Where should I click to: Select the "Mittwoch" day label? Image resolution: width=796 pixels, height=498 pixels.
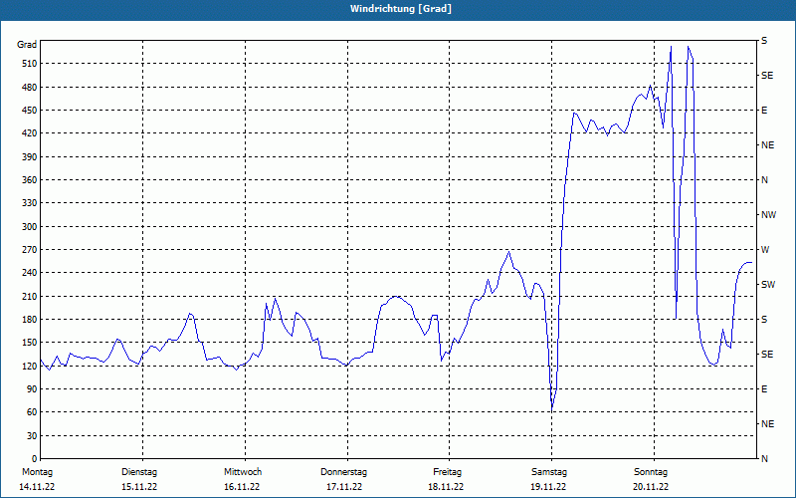pyautogui.click(x=243, y=472)
